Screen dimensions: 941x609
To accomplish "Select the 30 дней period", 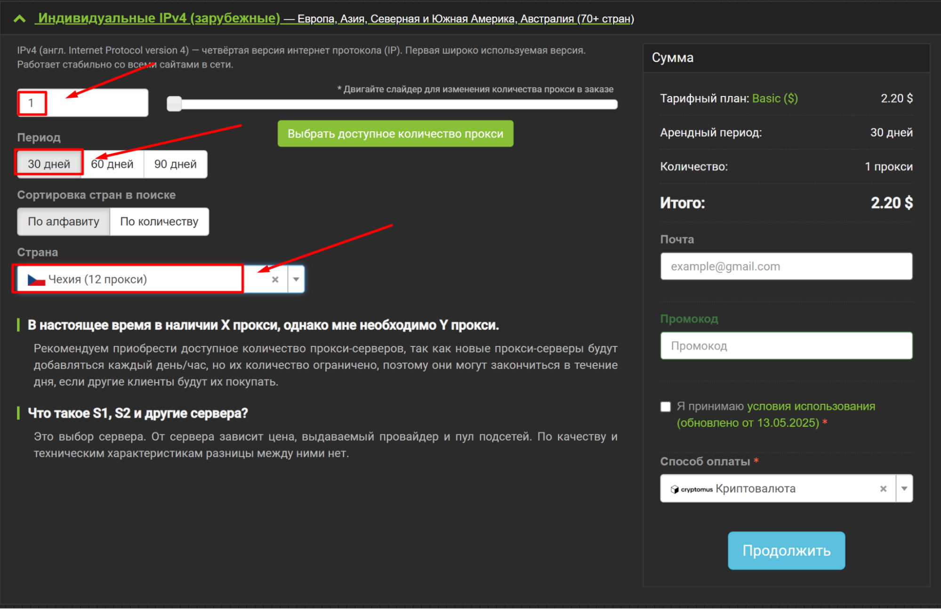I will point(49,164).
